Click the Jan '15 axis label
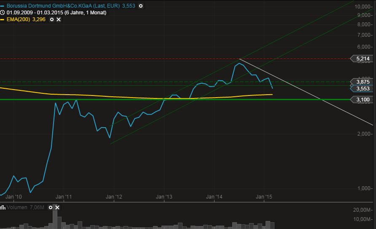376x229 pixels. (264, 197)
